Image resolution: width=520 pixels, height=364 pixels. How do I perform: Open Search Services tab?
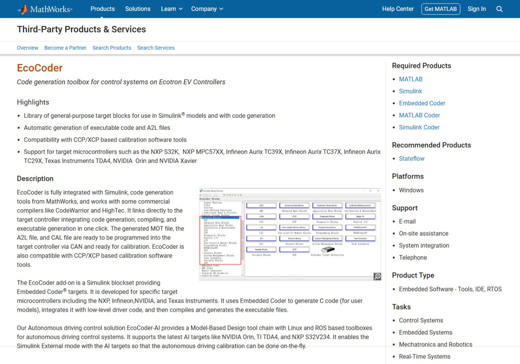[x=156, y=48]
